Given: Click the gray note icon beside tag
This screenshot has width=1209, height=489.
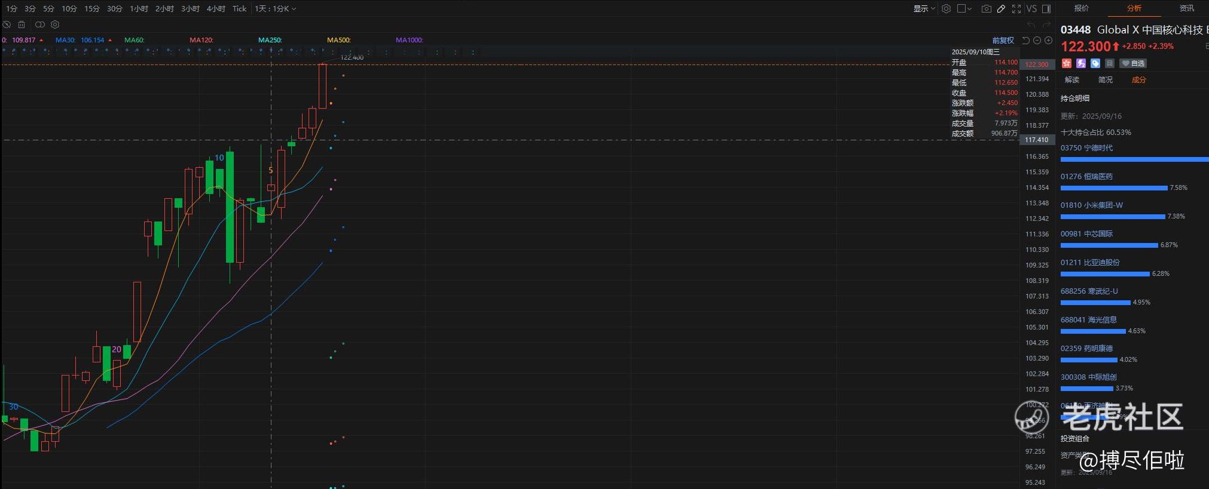Looking at the screenshot, I should click(x=1110, y=63).
